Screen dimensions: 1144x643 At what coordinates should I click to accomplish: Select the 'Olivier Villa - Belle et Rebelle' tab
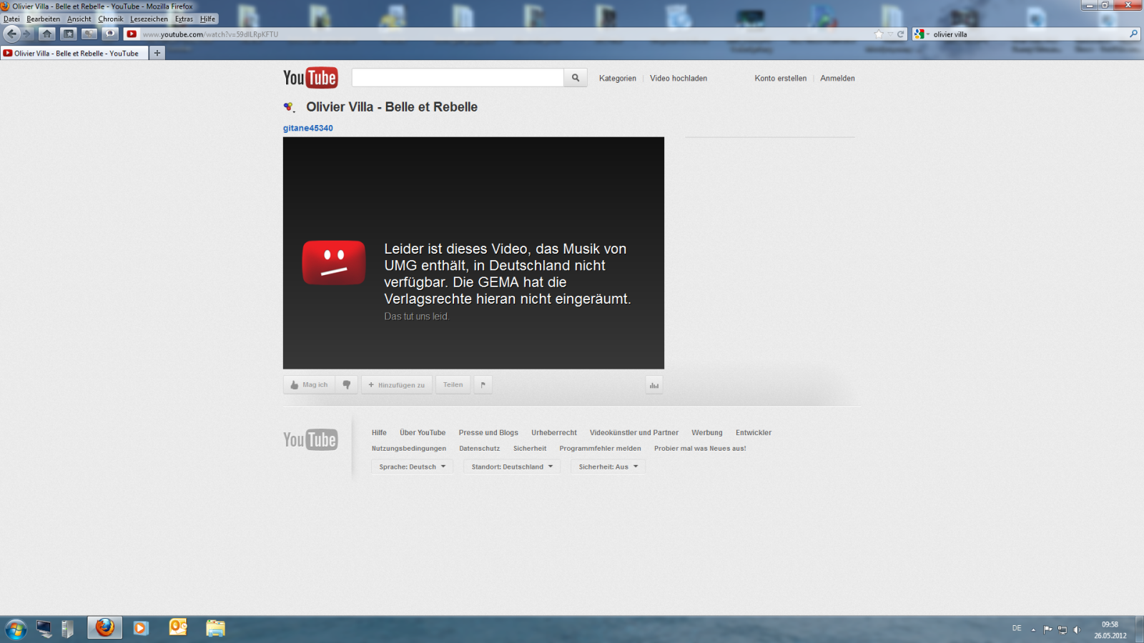click(74, 53)
